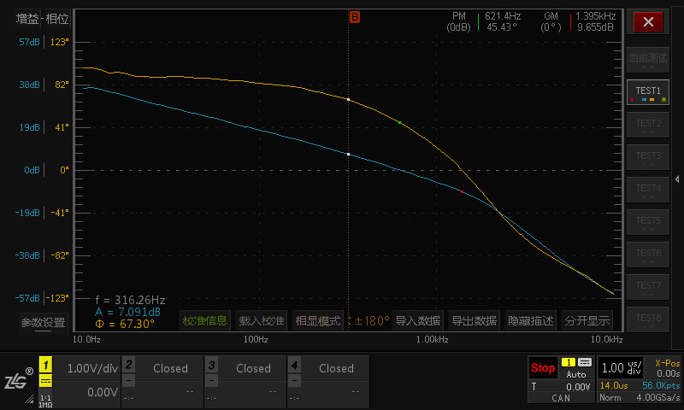Select the 当前测试 current test tab
This screenshot has width=684, height=410.
[648, 58]
